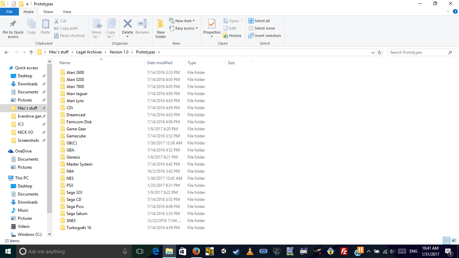Open FileZilla from the taskbar
The width and height of the screenshot is (459, 258).
tap(344, 251)
